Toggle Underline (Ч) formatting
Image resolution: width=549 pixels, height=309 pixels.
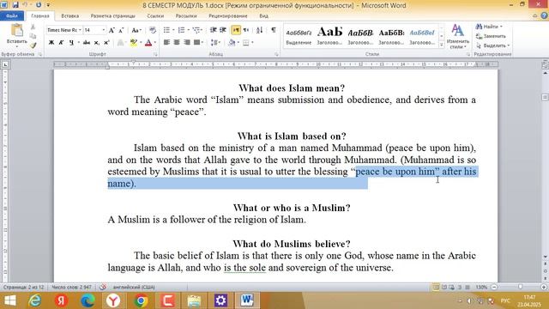point(71,43)
